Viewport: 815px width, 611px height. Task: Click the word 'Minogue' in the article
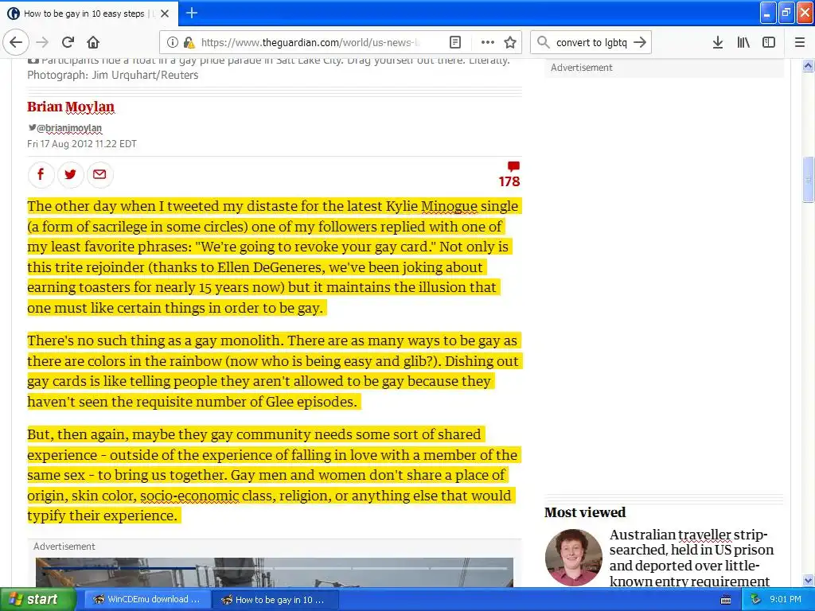pyautogui.click(x=449, y=206)
